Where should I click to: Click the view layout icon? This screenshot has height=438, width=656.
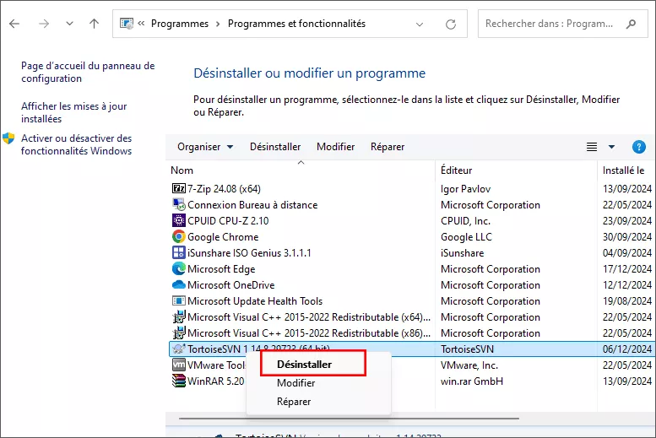pyautogui.click(x=592, y=147)
